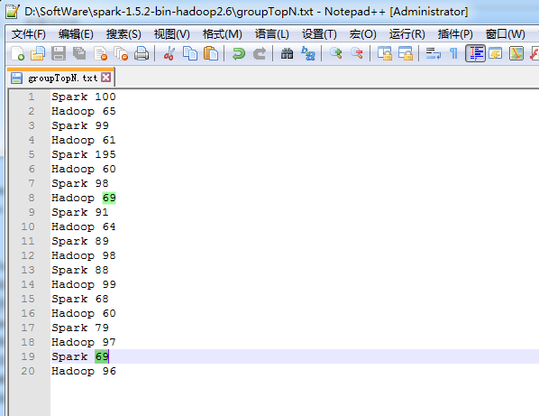Click line number 20 in the margin
This screenshot has height=416, width=539.
tap(28, 371)
